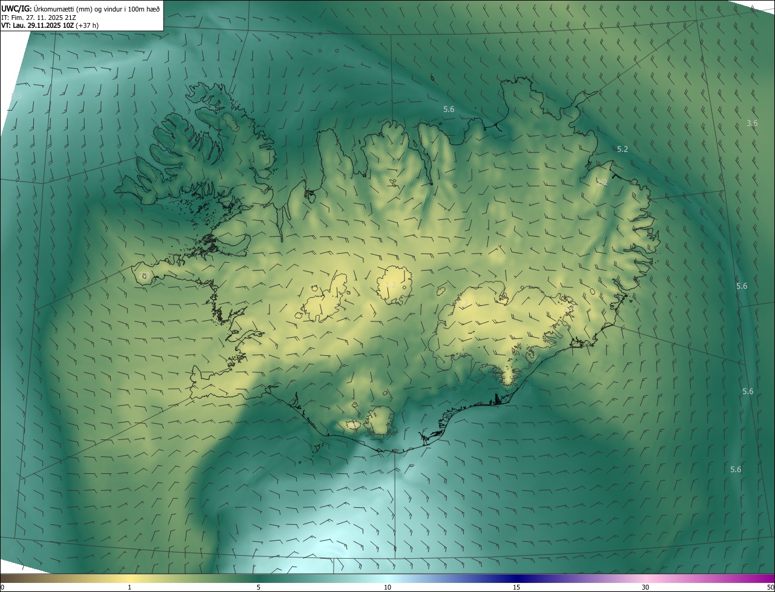
Task: Click the UWC/IG title text in header
Action: (16, 8)
